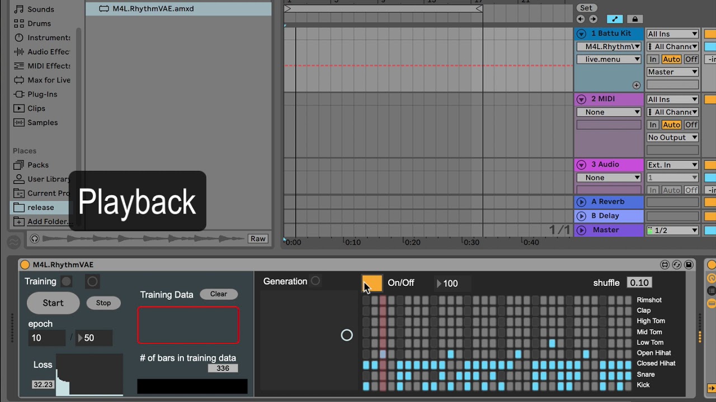Click the save icon on the RhythmVAE device
This screenshot has height=402, width=716.
coord(690,265)
